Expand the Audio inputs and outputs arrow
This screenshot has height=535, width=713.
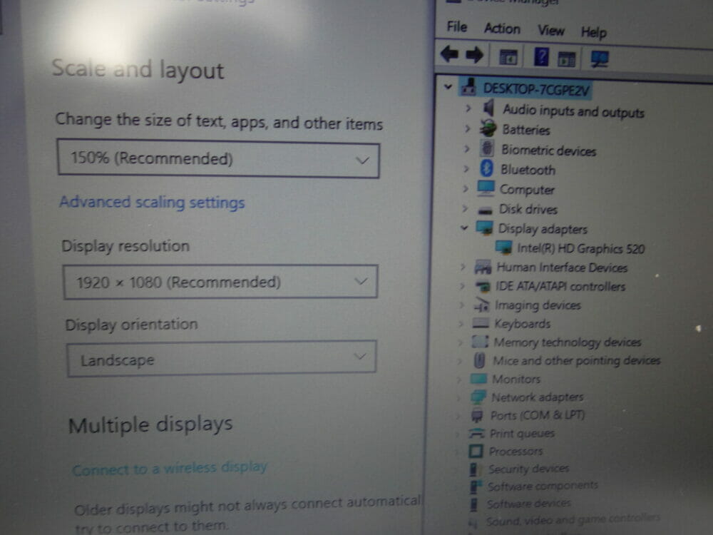click(x=468, y=108)
